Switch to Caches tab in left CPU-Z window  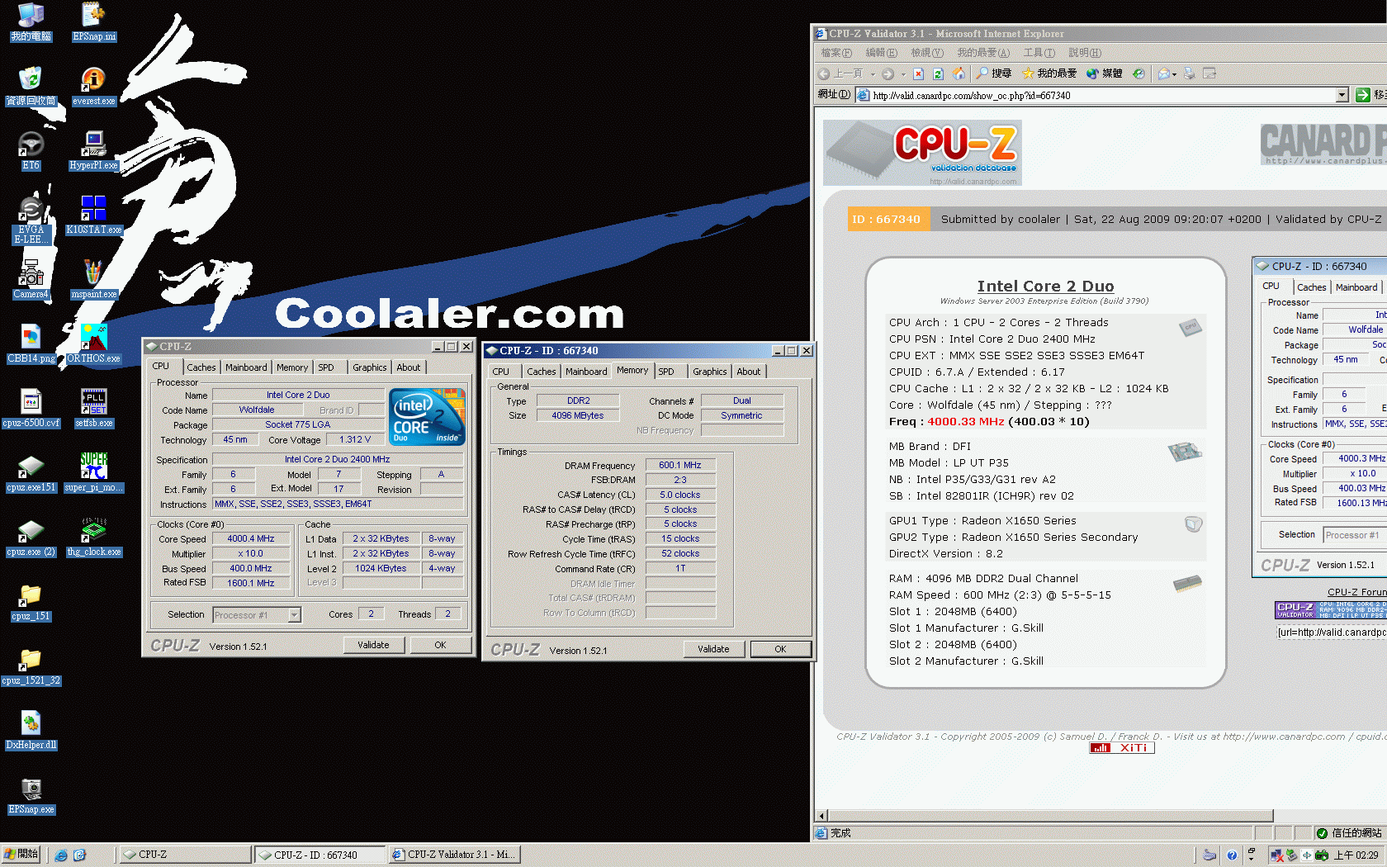201,367
